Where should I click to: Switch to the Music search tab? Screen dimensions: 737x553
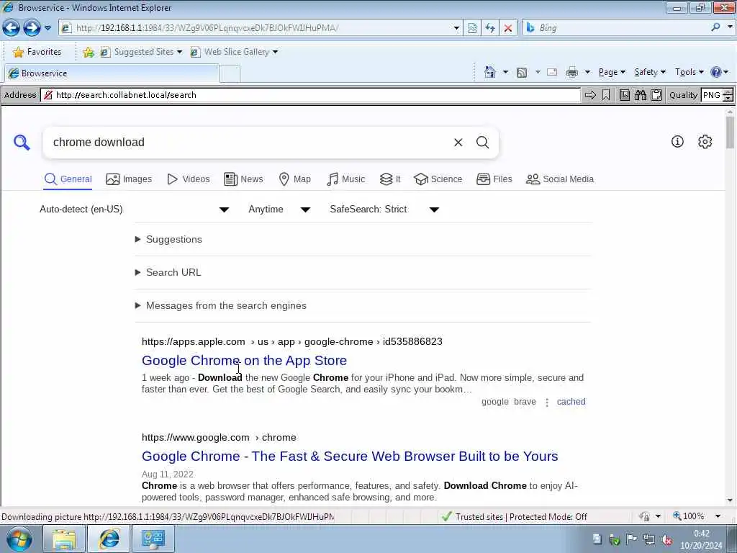[x=346, y=179]
